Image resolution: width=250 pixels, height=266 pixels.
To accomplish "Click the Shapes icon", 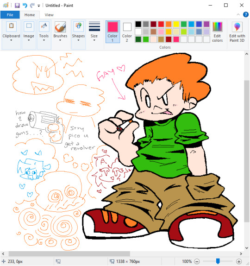I will pyautogui.click(x=79, y=26).
